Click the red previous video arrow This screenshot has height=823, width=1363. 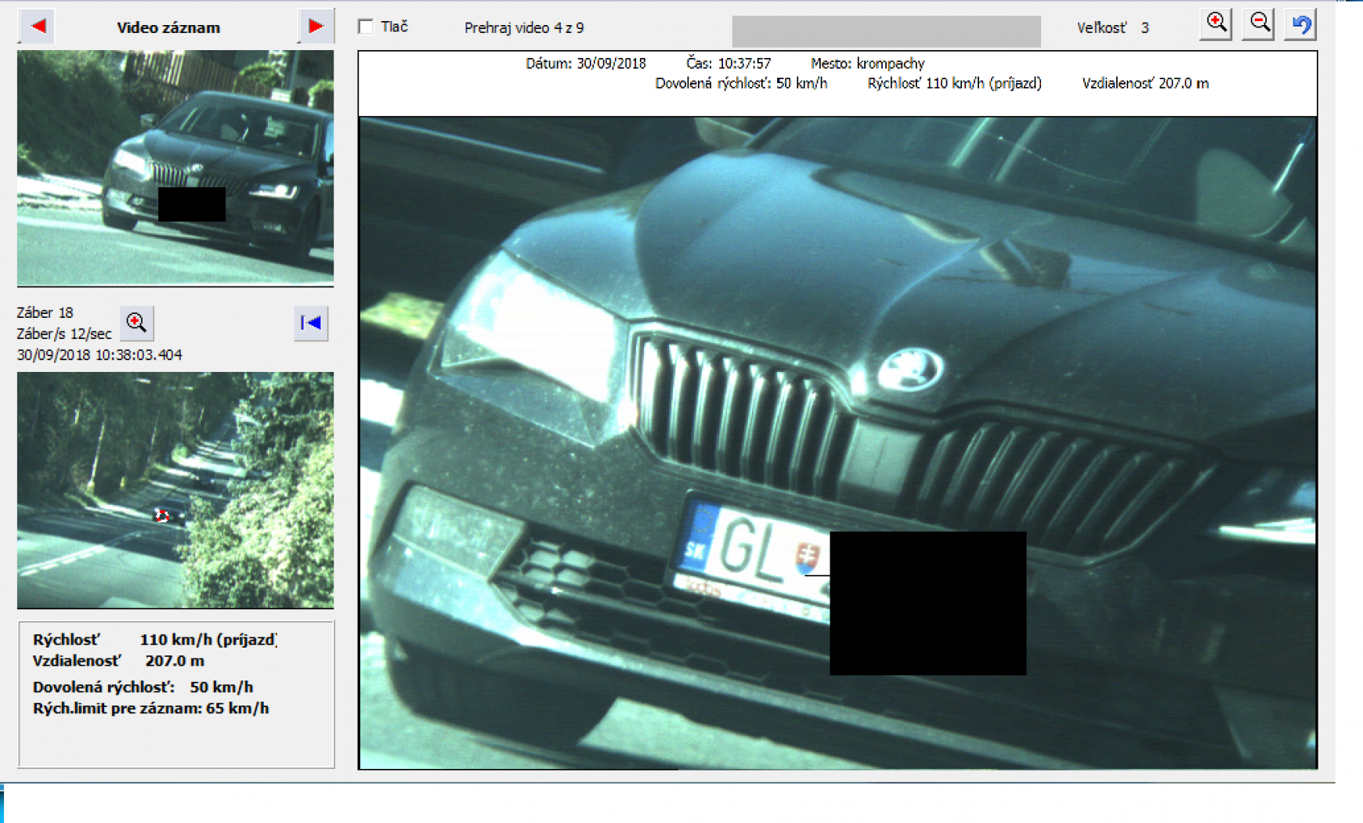38,27
